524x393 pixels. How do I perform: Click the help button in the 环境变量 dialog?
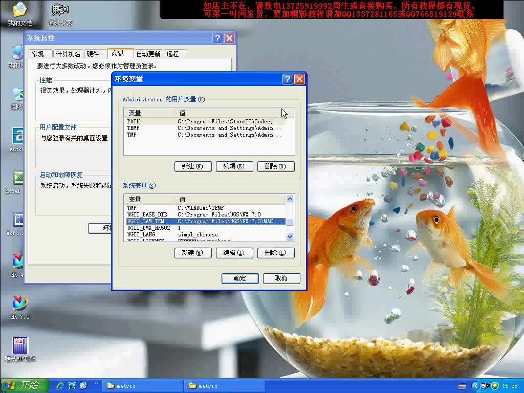coord(288,79)
